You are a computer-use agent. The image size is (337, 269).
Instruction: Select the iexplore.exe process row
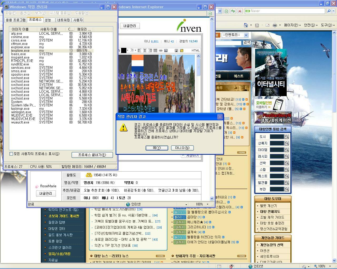tap(20, 51)
